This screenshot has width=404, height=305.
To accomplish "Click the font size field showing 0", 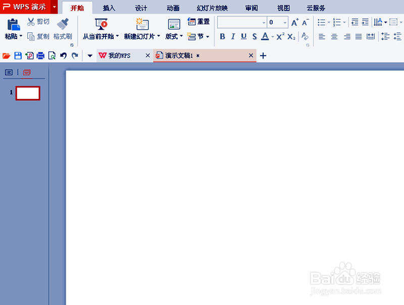I will click(x=275, y=22).
